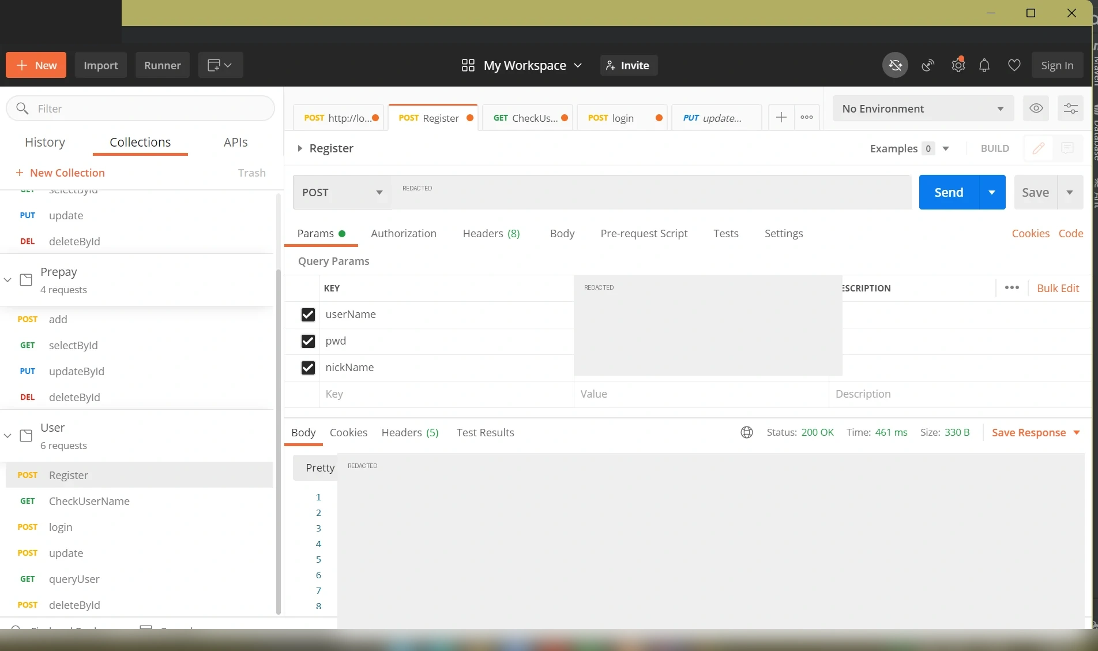The width and height of the screenshot is (1098, 651).
Task: Add a new request tab with plus
Action: [781, 118]
